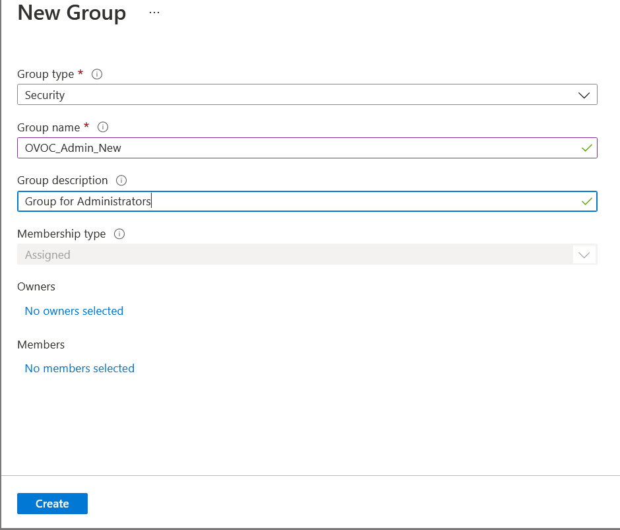Click the Members section label

[x=41, y=345]
